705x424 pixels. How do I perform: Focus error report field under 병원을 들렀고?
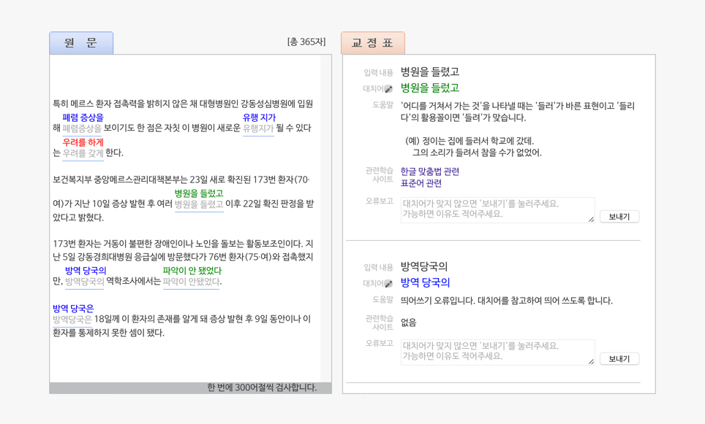[x=498, y=209]
